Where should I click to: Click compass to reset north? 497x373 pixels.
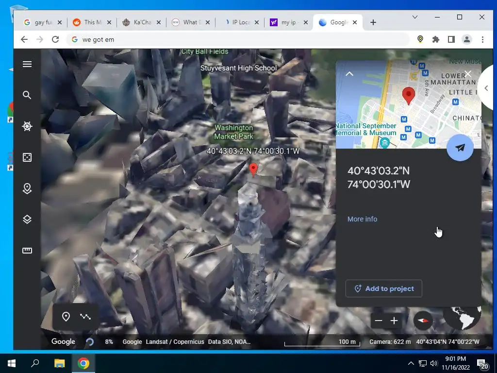[x=423, y=321]
